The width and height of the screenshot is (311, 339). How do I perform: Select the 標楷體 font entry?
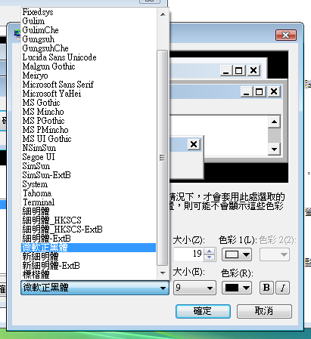[89, 275]
